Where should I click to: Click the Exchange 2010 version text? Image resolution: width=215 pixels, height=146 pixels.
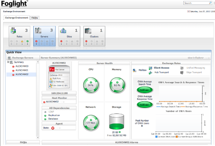pyautogui.click(x=56, y=75)
